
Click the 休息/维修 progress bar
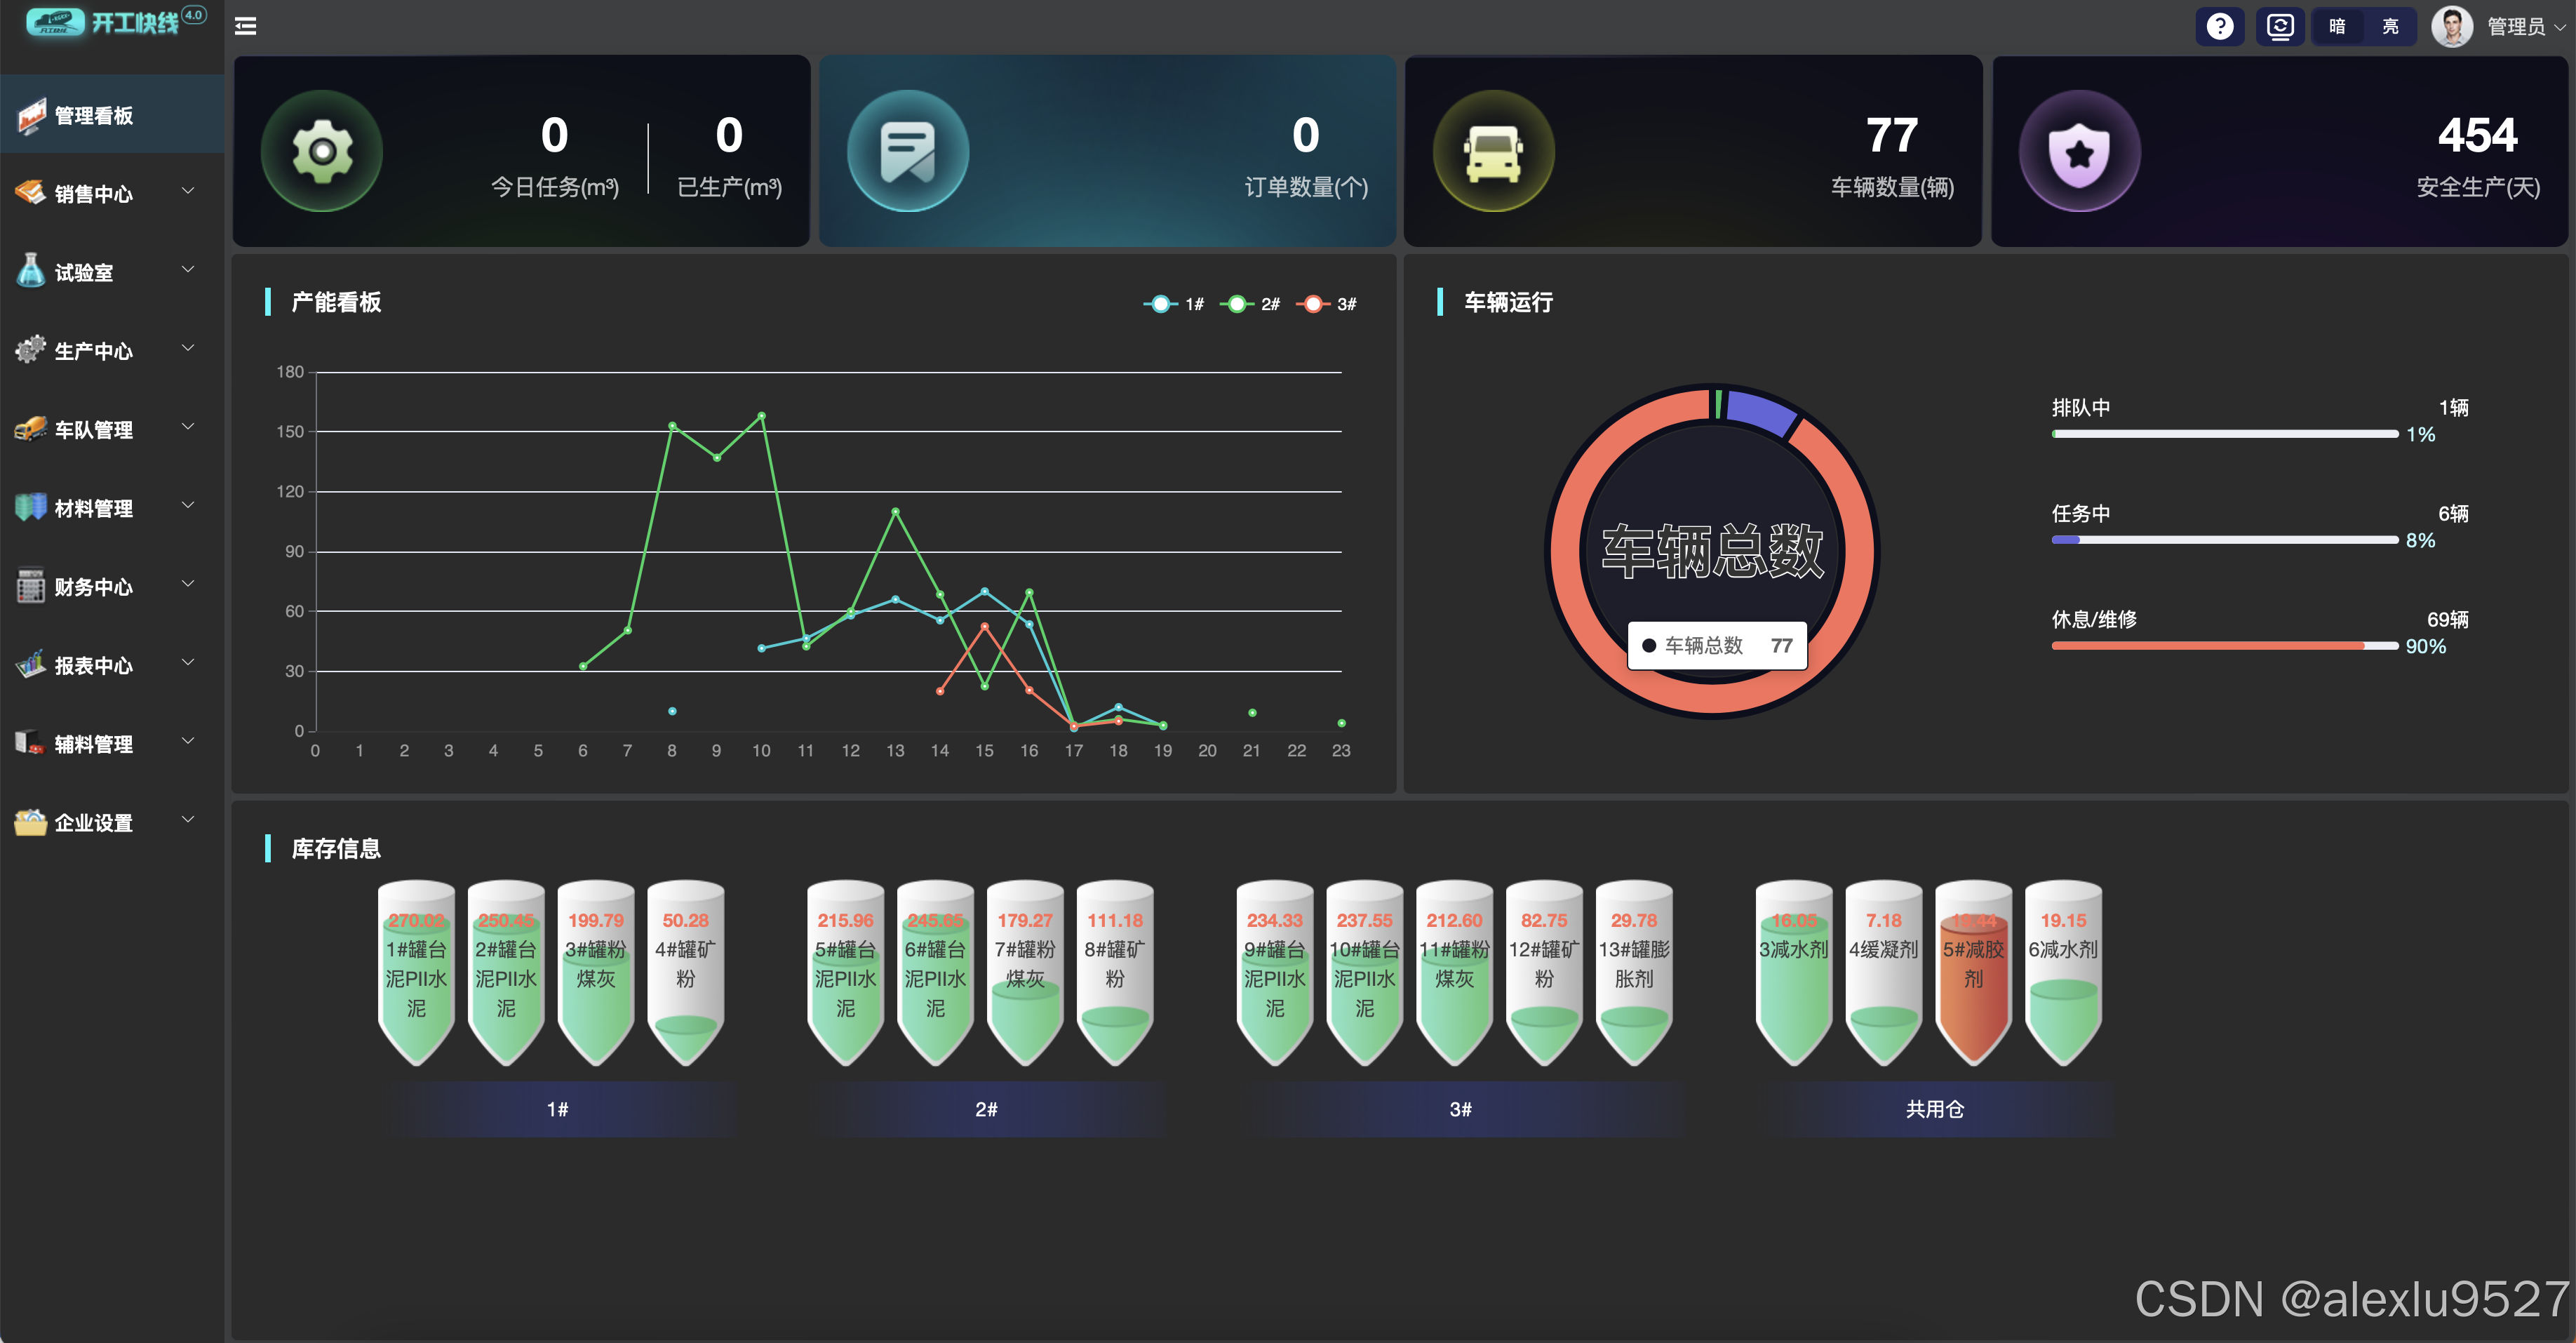(x=2224, y=646)
